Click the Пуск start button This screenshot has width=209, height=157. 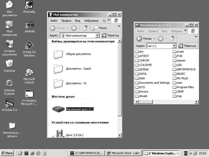point(7,153)
